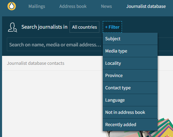Apply the Recently added filter
The width and height of the screenshot is (173, 137).
click(130, 125)
